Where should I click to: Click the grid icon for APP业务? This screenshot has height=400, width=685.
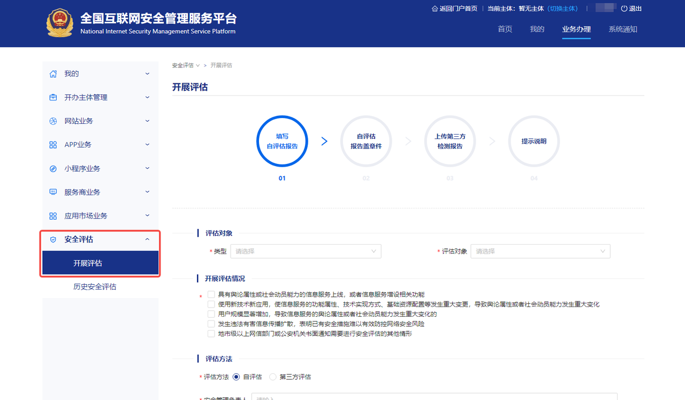(53, 145)
